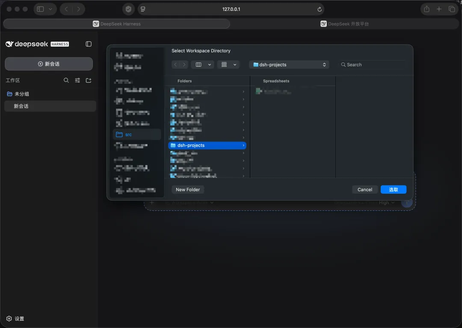
Task: Click the HARNESS badge label
Action: click(60, 44)
